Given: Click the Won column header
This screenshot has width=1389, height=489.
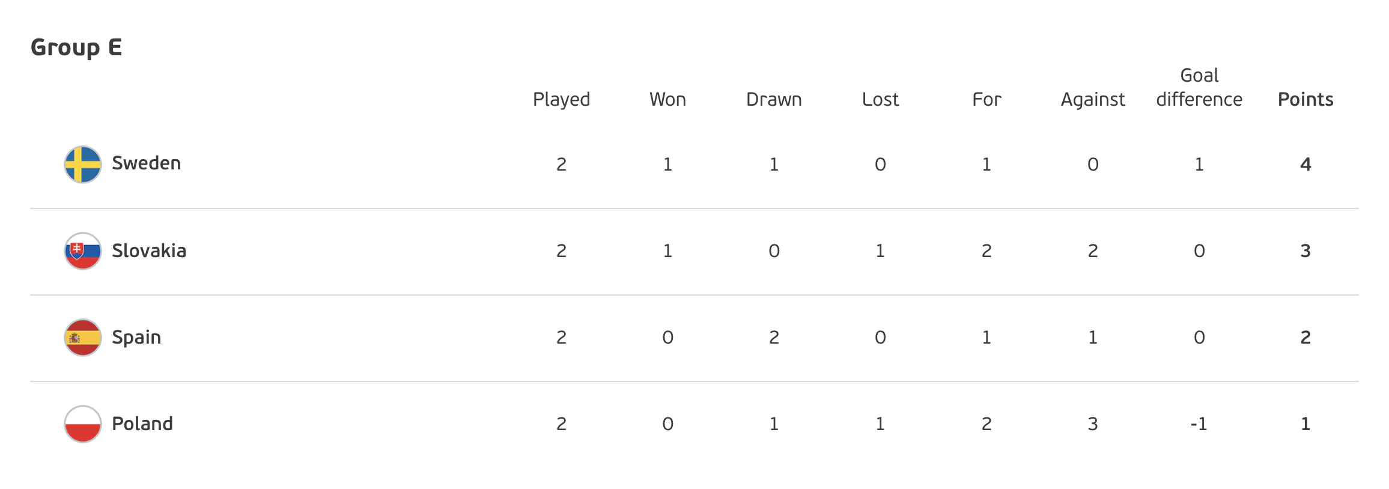Looking at the screenshot, I should pyautogui.click(x=667, y=99).
